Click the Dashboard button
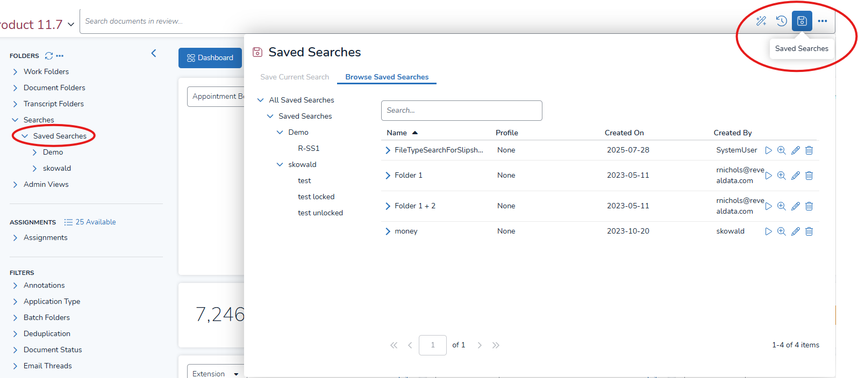The height and width of the screenshot is (378, 858). 210,58
